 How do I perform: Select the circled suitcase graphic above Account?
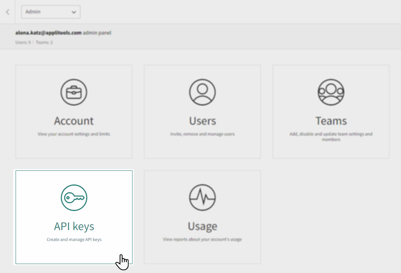point(74,92)
